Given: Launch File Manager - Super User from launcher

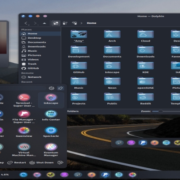Looking at the screenshot, I should (24, 117).
